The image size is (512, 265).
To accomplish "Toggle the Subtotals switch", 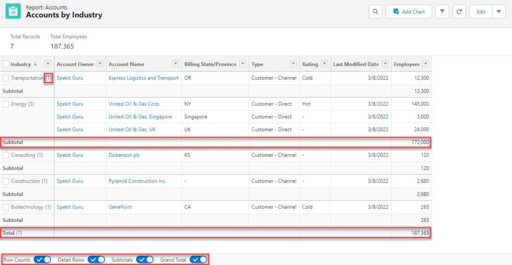I will click(144, 260).
